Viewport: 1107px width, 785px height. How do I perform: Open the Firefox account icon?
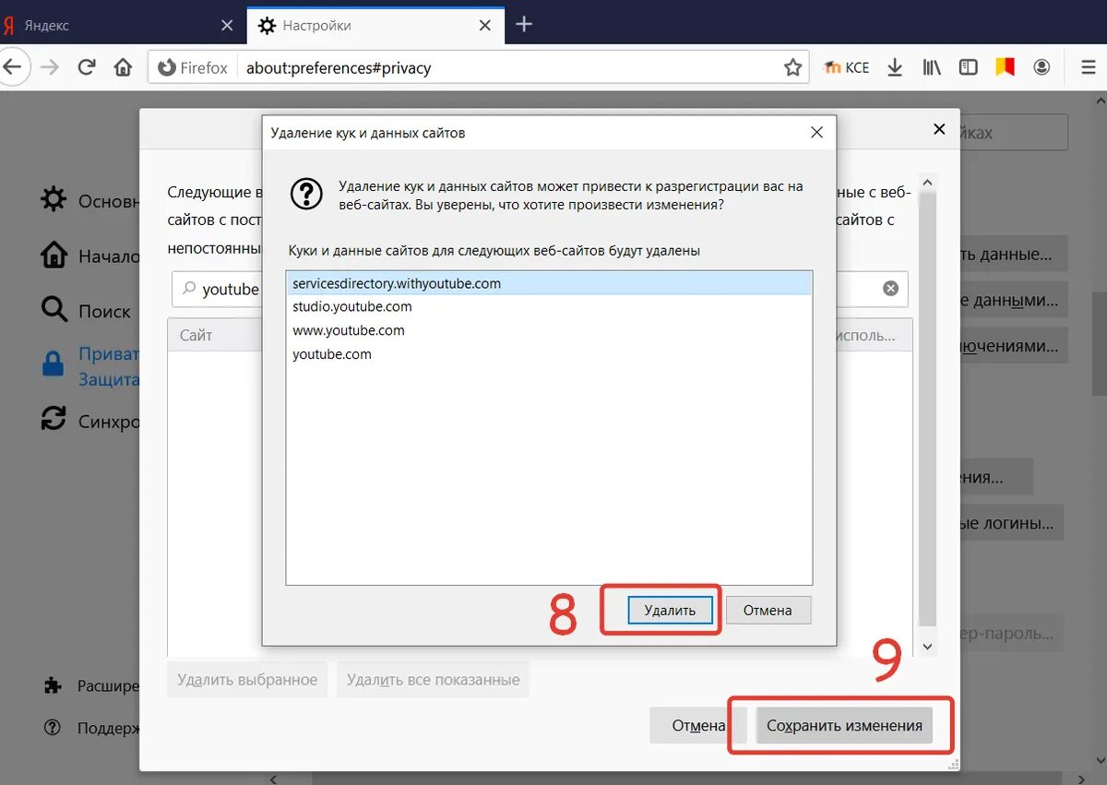click(x=1042, y=67)
